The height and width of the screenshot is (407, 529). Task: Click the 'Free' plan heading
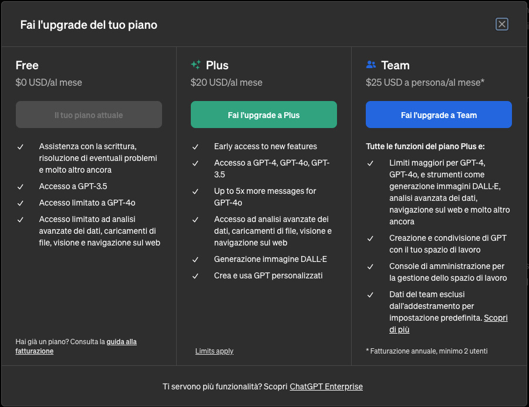[x=27, y=65]
